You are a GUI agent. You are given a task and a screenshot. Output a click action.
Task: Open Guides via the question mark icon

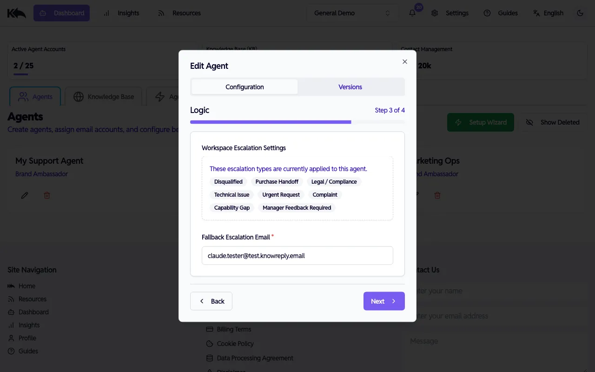487,13
